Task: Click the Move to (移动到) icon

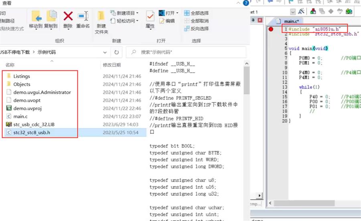Action: point(36,16)
